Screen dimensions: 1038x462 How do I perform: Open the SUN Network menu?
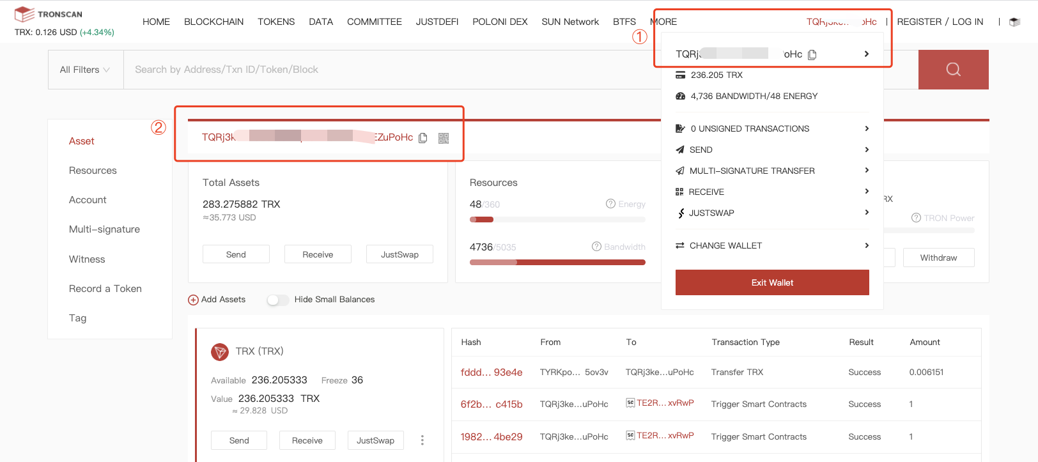(570, 22)
